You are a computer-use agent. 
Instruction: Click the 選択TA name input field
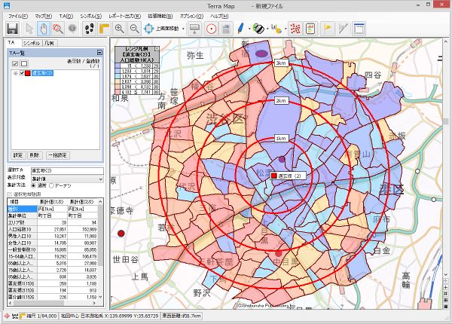coord(67,170)
